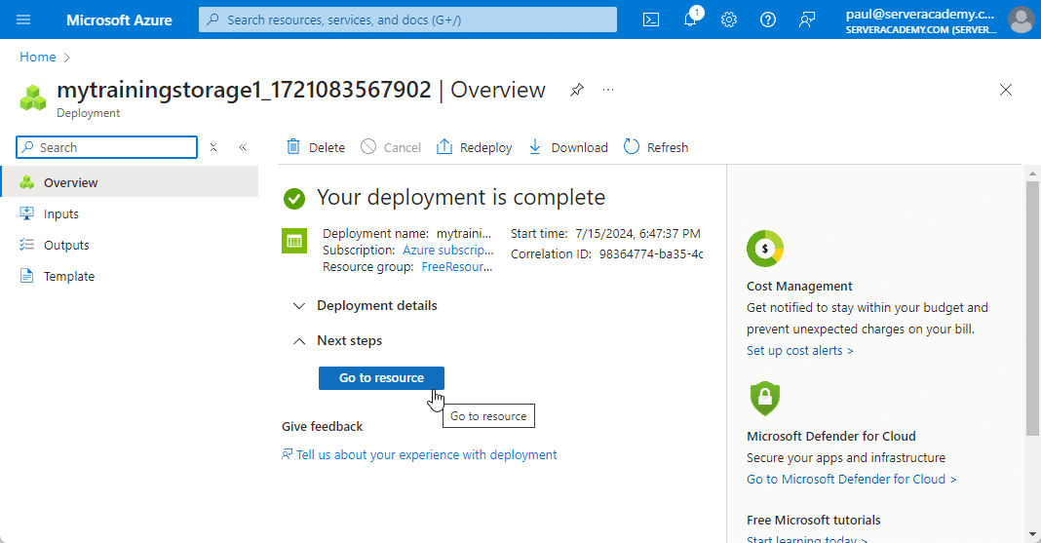1041x543 pixels.
Task: Open the Set up cost alerts link
Action: tap(799, 350)
